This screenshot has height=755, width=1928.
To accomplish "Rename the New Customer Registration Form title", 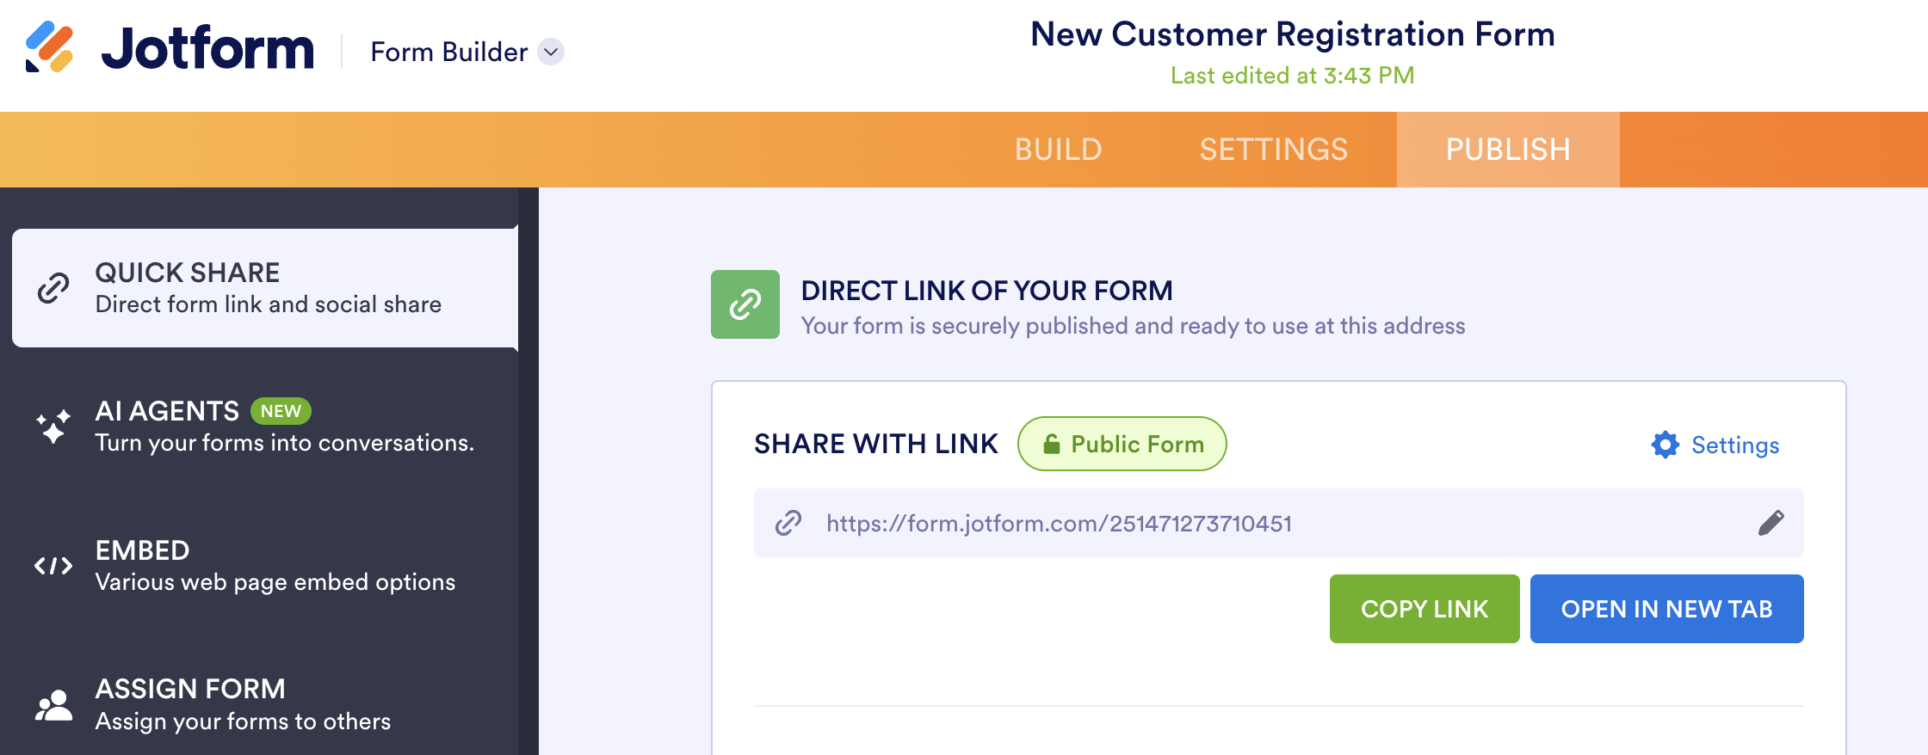I will [x=1292, y=34].
